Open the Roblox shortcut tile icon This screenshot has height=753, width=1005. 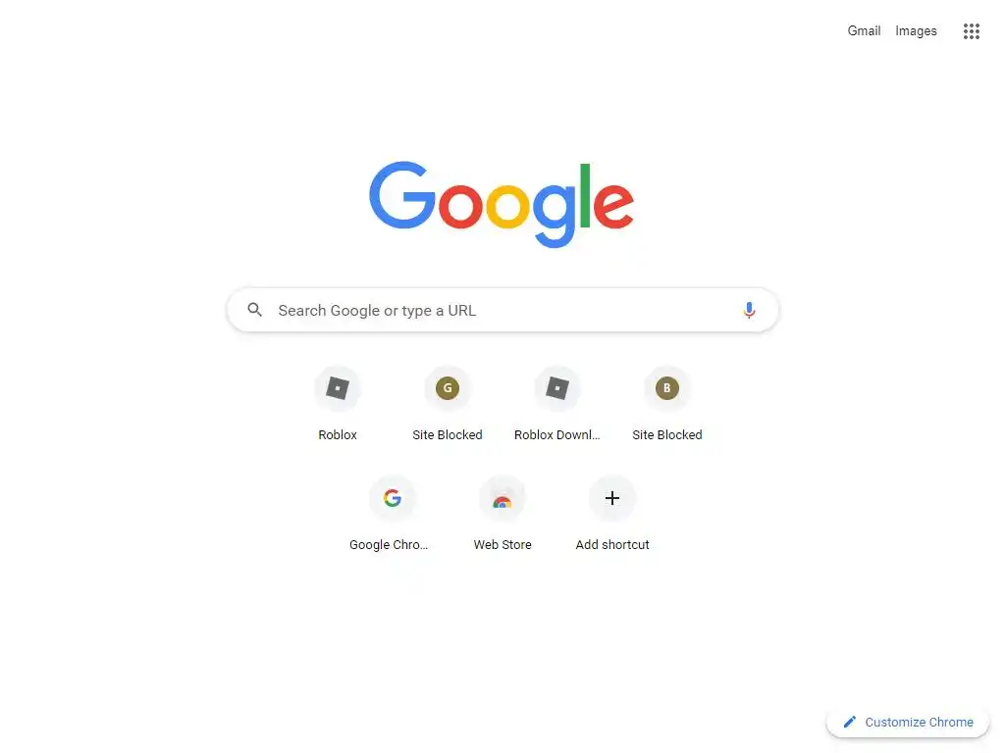[338, 388]
